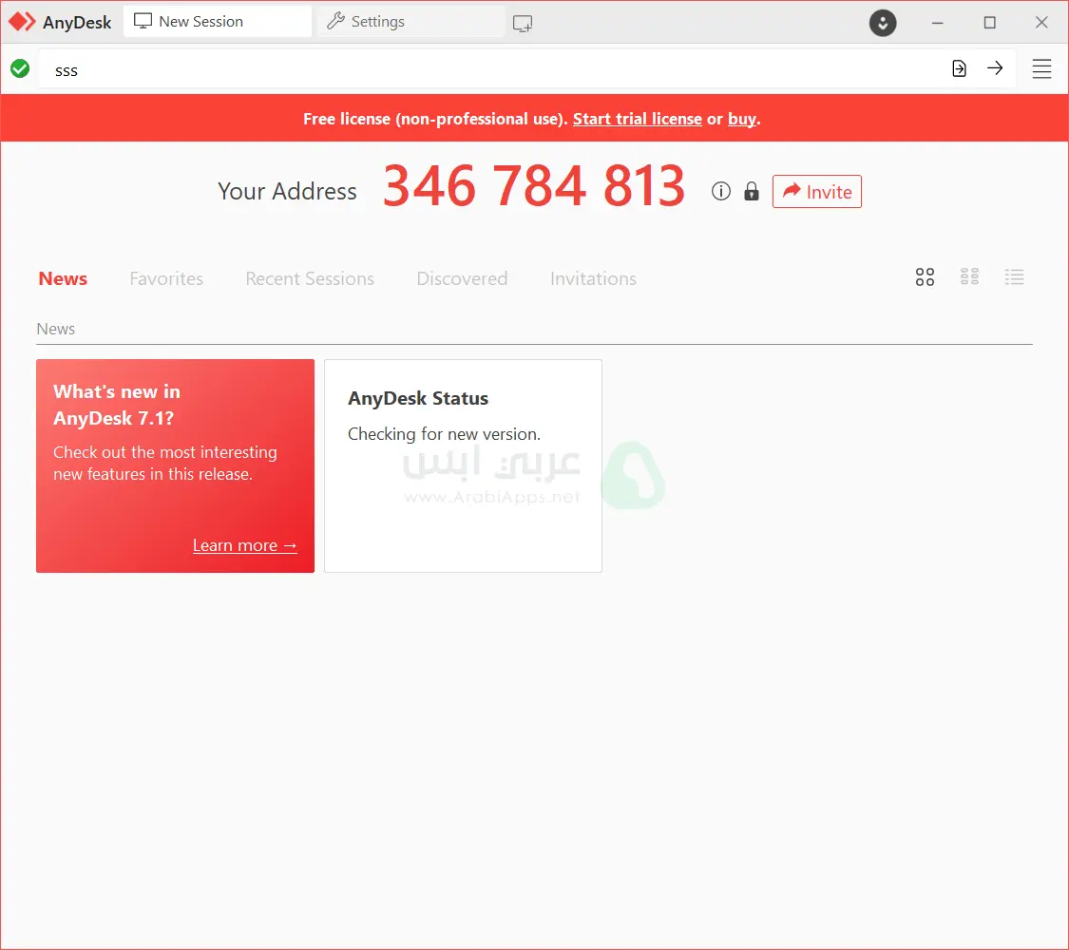Click the connect arrow icon
This screenshot has height=950, width=1069.
pyautogui.click(x=995, y=68)
